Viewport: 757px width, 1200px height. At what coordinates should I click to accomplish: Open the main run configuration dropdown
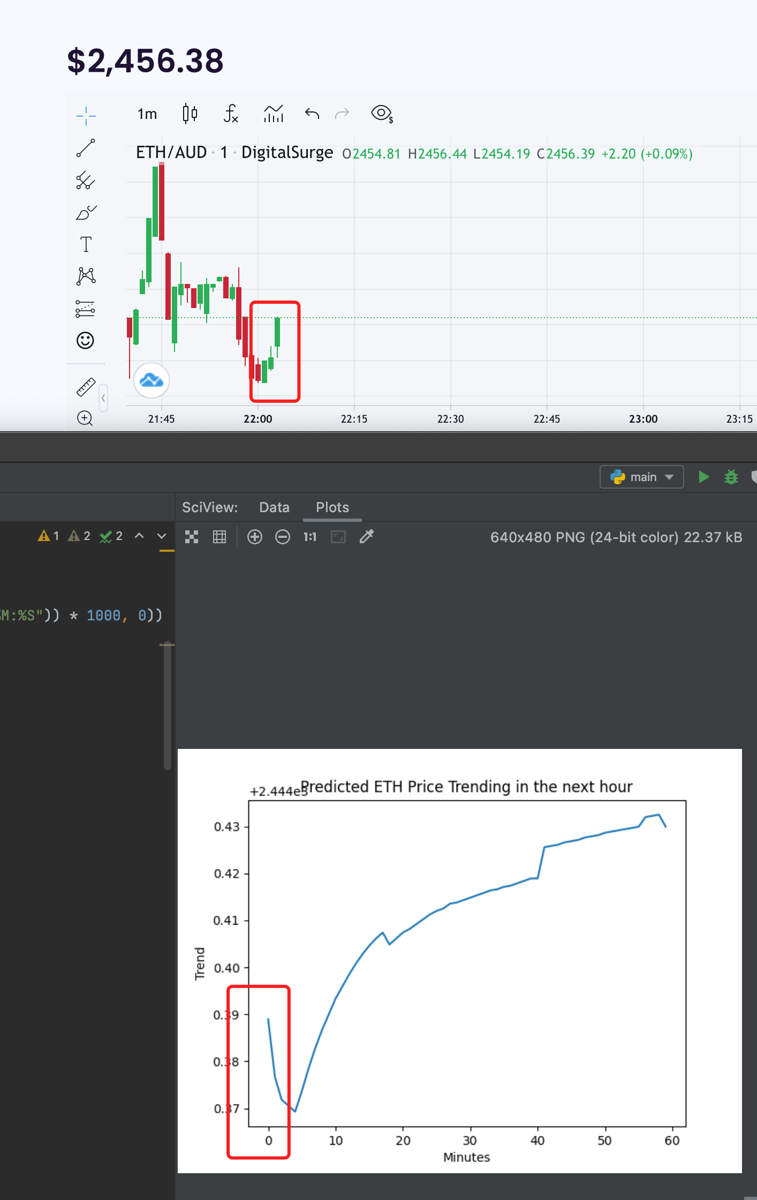click(642, 477)
